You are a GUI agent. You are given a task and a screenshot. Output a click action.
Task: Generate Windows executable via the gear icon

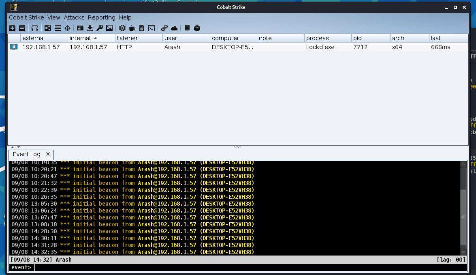coord(122,28)
